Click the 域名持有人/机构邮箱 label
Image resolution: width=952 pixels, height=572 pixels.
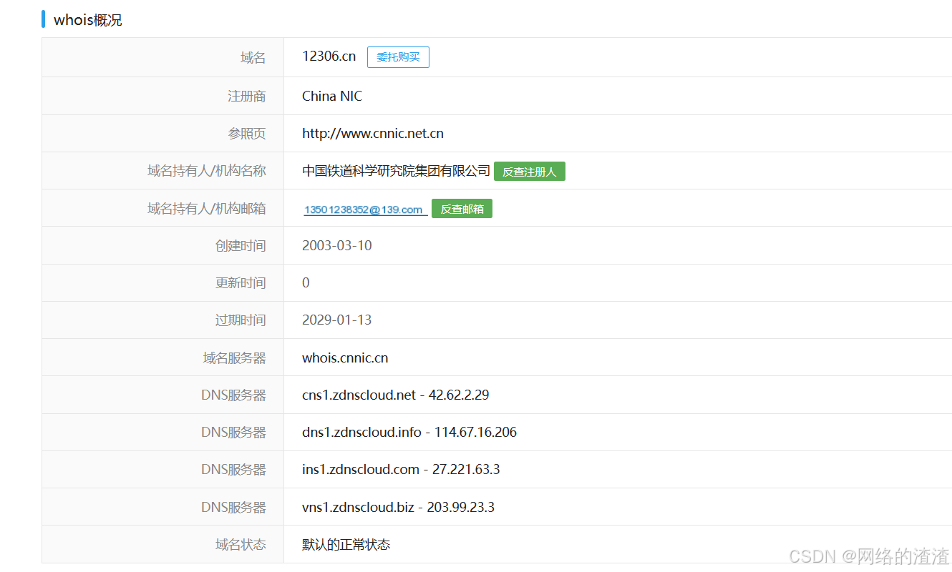(x=207, y=209)
